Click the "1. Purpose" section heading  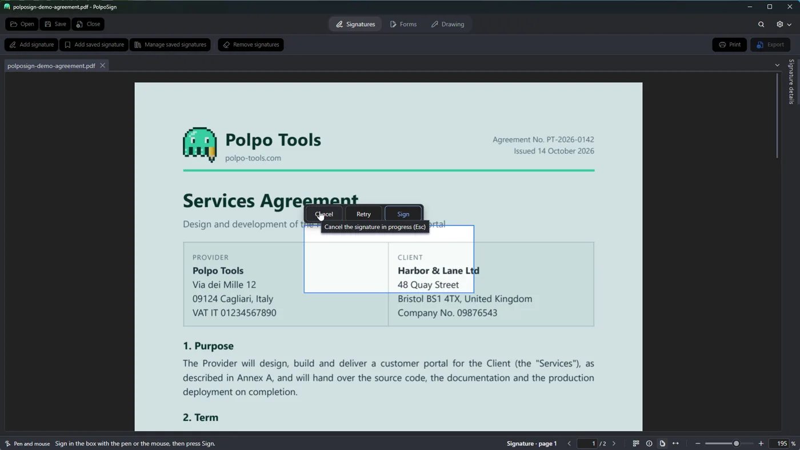pos(208,346)
